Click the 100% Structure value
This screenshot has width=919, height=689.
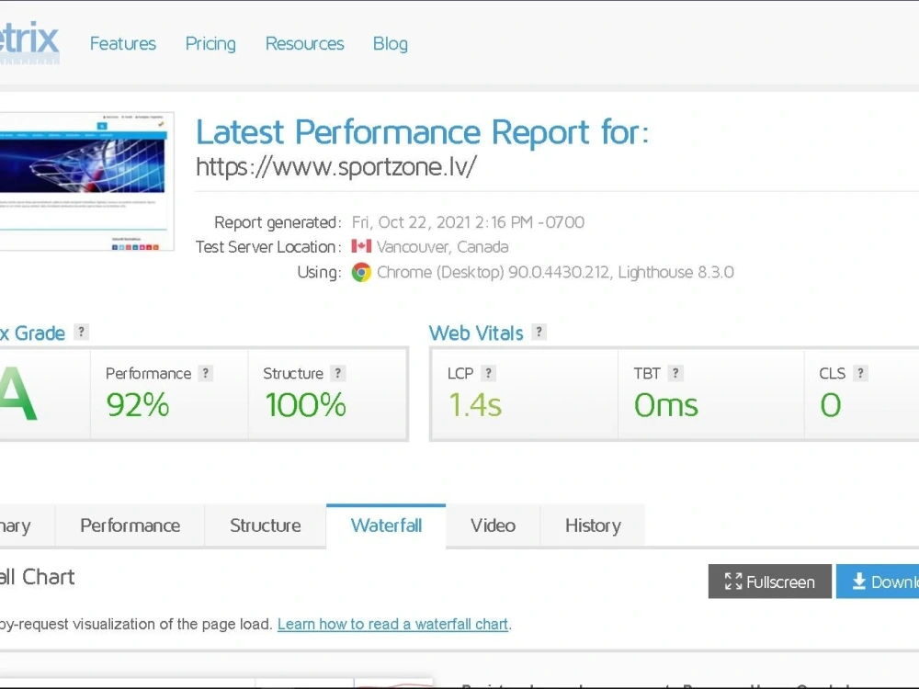coord(305,405)
